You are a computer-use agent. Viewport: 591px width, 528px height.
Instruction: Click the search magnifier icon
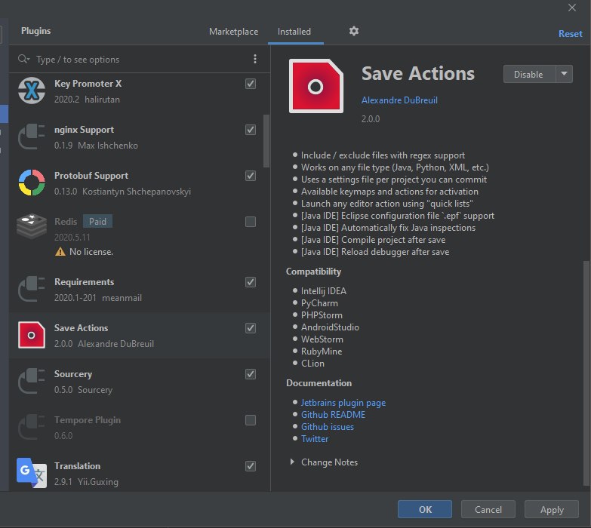23,59
